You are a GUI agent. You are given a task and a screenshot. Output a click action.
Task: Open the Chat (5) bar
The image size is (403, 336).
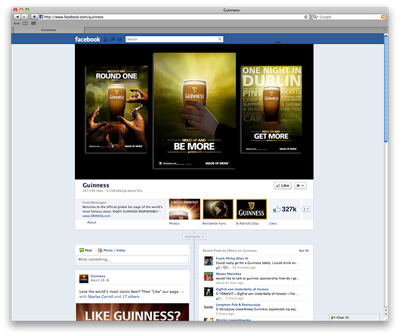(x=354, y=317)
